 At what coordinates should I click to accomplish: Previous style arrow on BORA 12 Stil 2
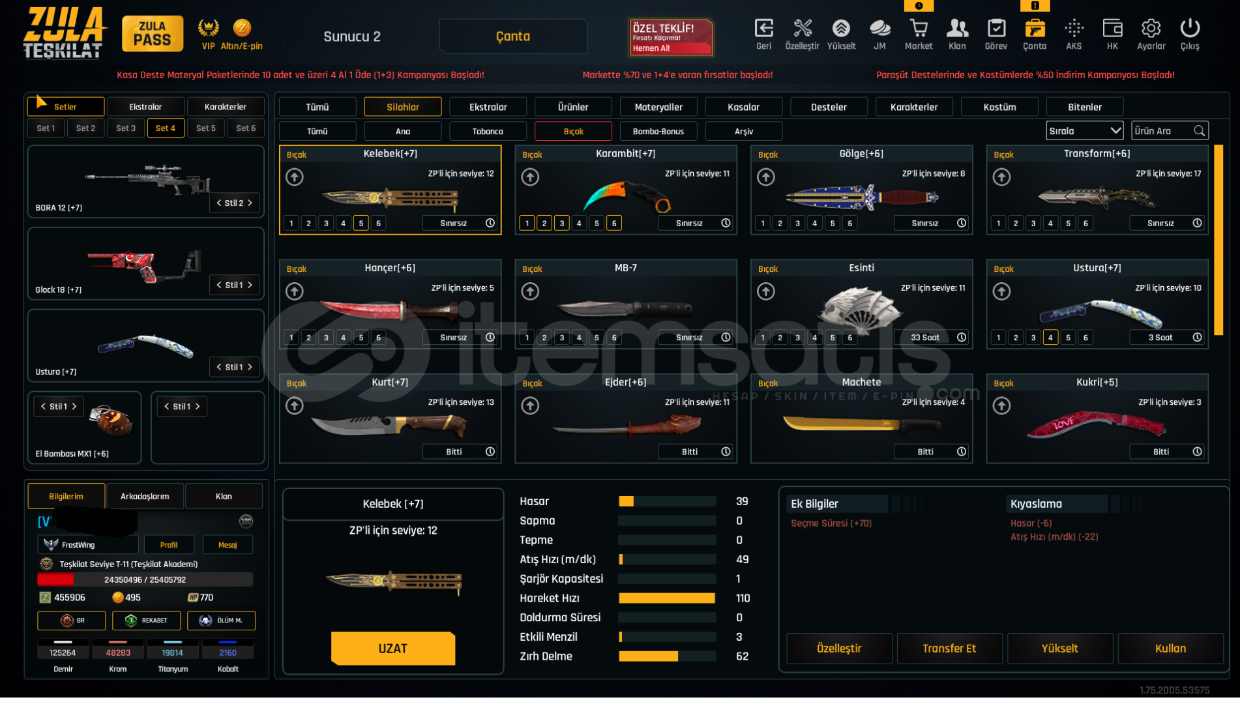(x=218, y=203)
